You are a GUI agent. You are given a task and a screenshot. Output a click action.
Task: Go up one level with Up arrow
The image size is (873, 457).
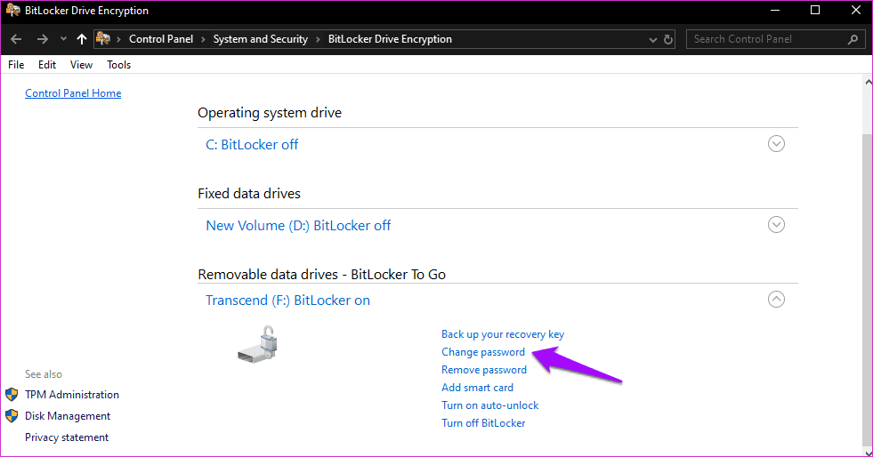[82, 39]
